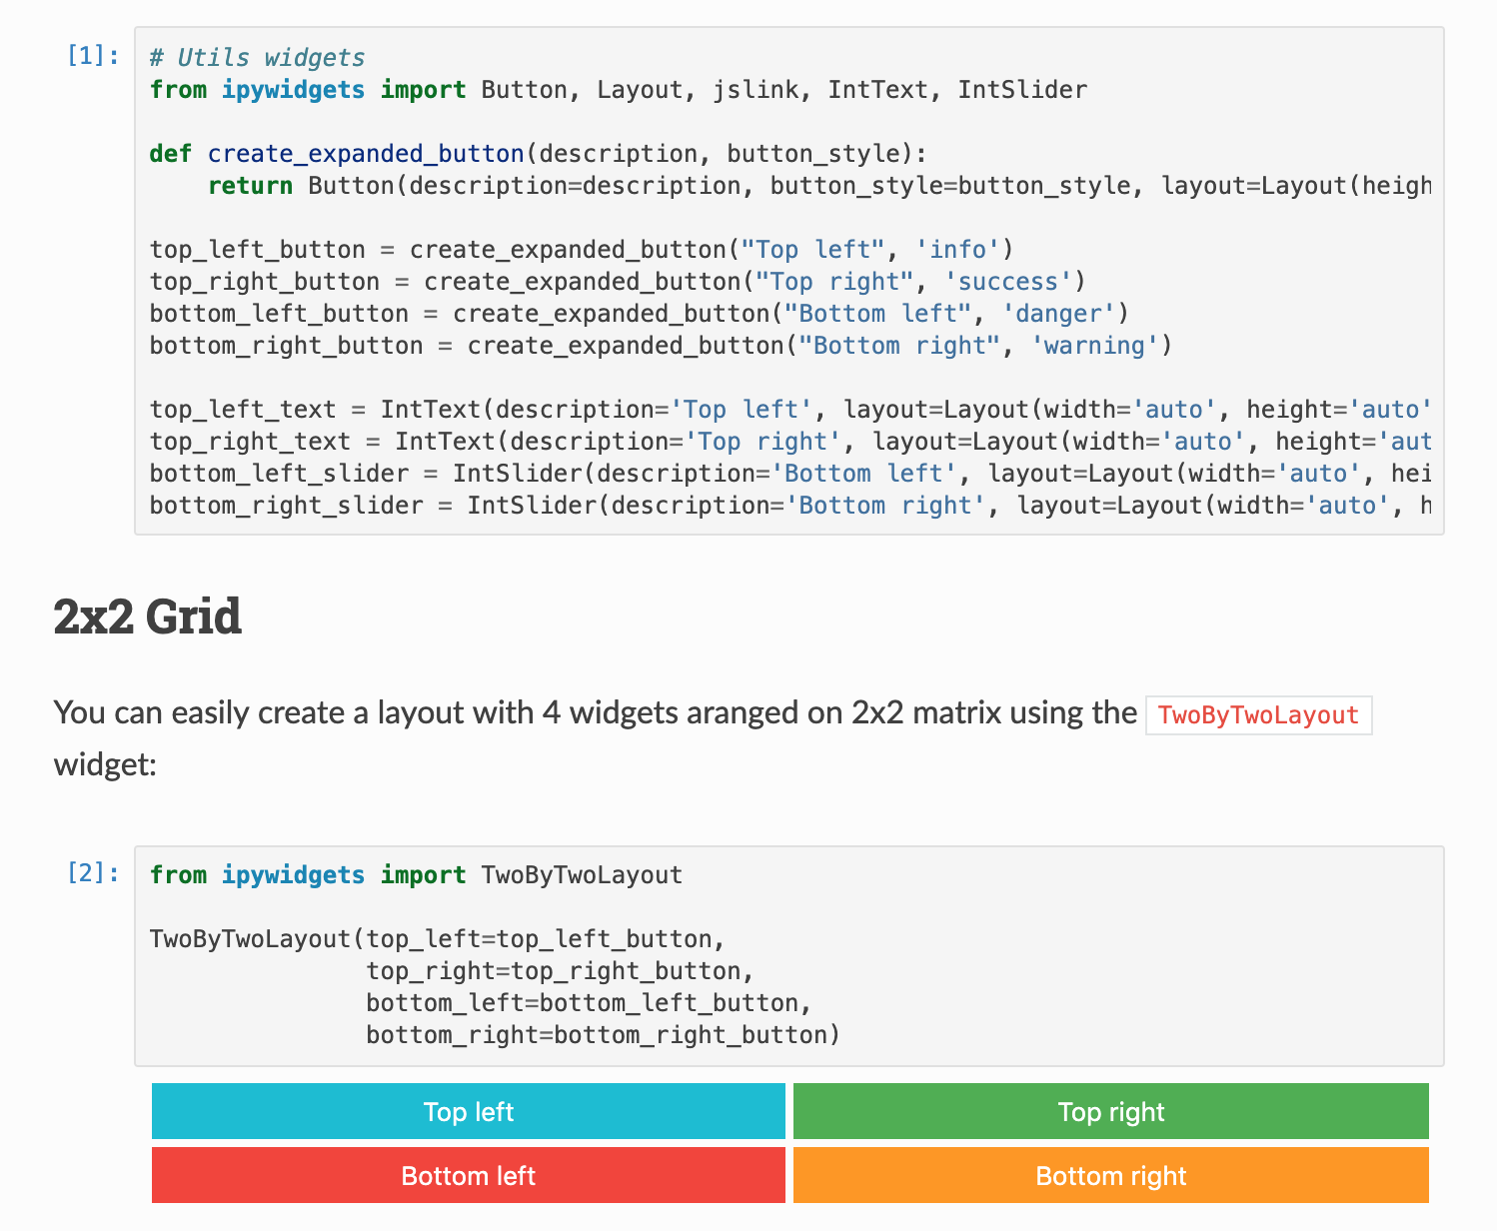Select the IntSlider import keyword
Viewport: 1497px width, 1231px height.
(x=1020, y=89)
